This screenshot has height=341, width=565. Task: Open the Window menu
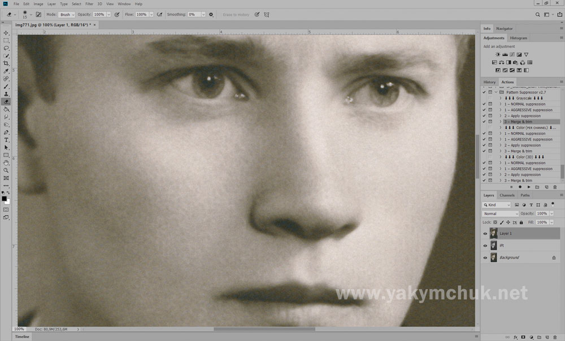click(x=124, y=4)
